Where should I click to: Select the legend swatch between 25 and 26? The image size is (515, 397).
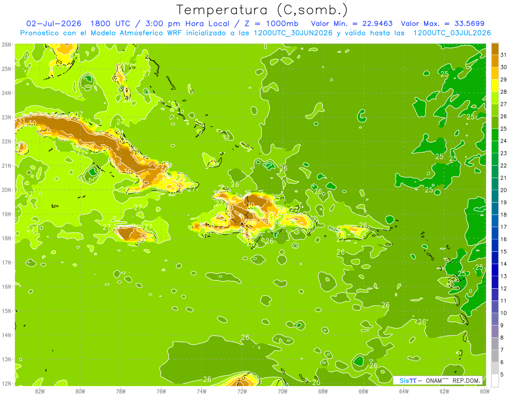point(495,122)
